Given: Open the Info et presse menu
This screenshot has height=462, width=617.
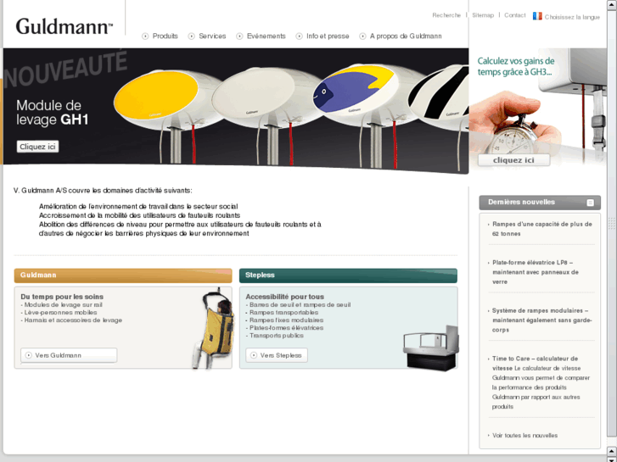Looking at the screenshot, I should point(328,36).
